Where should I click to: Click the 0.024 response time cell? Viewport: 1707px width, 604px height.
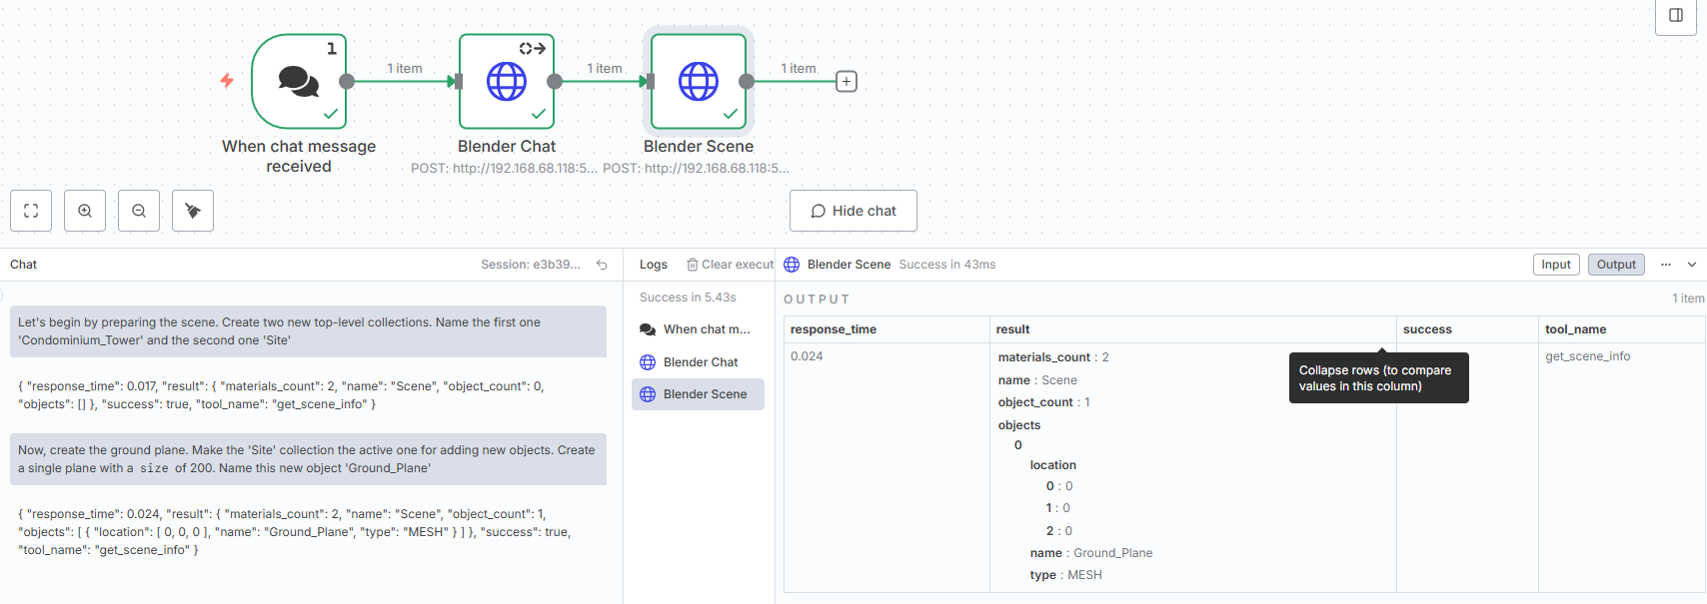point(807,356)
